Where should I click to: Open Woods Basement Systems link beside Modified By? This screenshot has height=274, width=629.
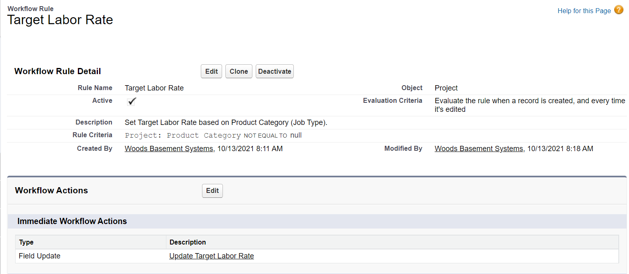pyautogui.click(x=479, y=149)
